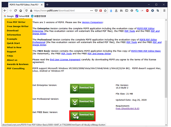Open the downloads panel arrow
The width and height of the screenshot is (171, 127).
[x=111, y=11]
